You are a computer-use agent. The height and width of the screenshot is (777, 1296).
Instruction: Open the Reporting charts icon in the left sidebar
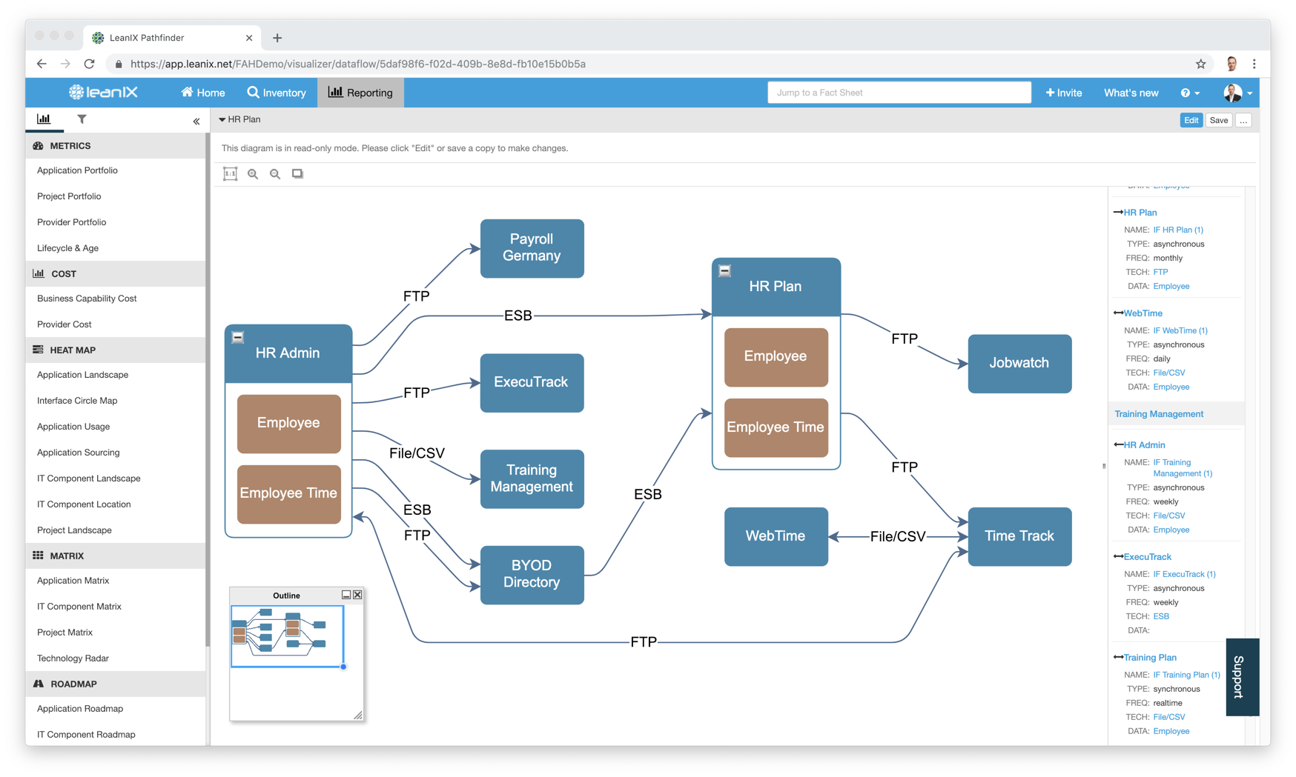tap(44, 119)
